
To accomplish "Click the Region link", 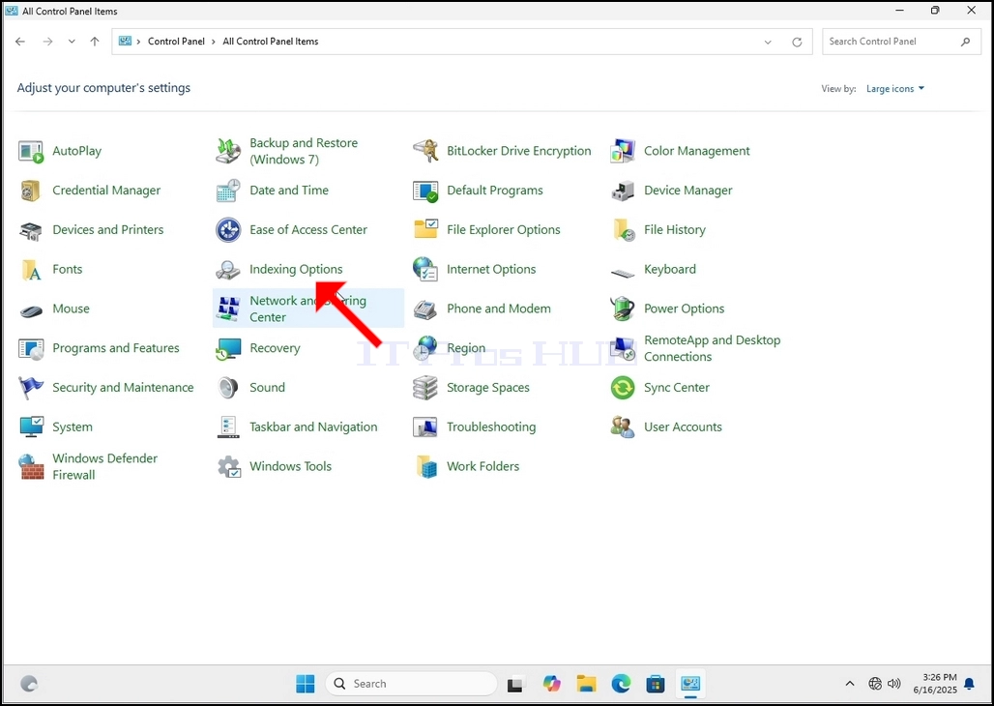I will click(466, 348).
